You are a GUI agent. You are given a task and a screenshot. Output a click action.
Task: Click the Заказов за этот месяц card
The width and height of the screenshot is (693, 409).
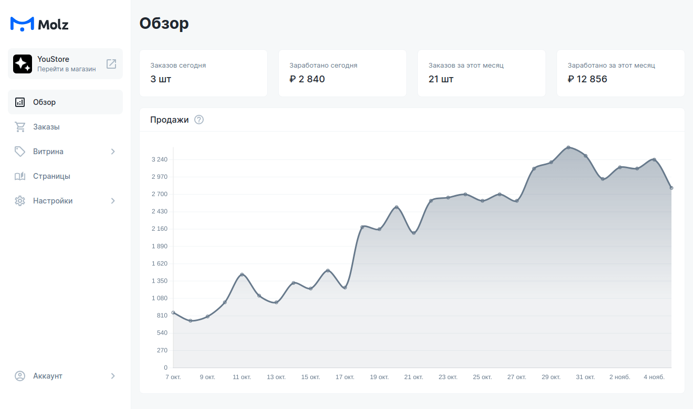(x=481, y=73)
